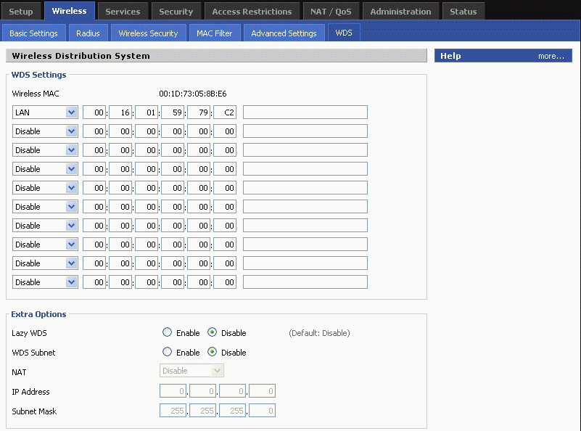Open the Setup main tab
The height and width of the screenshot is (431, 581).
(x=21, y=12)
